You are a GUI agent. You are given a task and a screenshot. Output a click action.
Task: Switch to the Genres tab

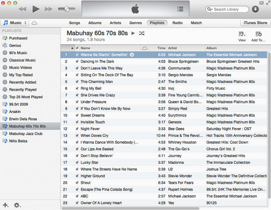tap(135, 23)
